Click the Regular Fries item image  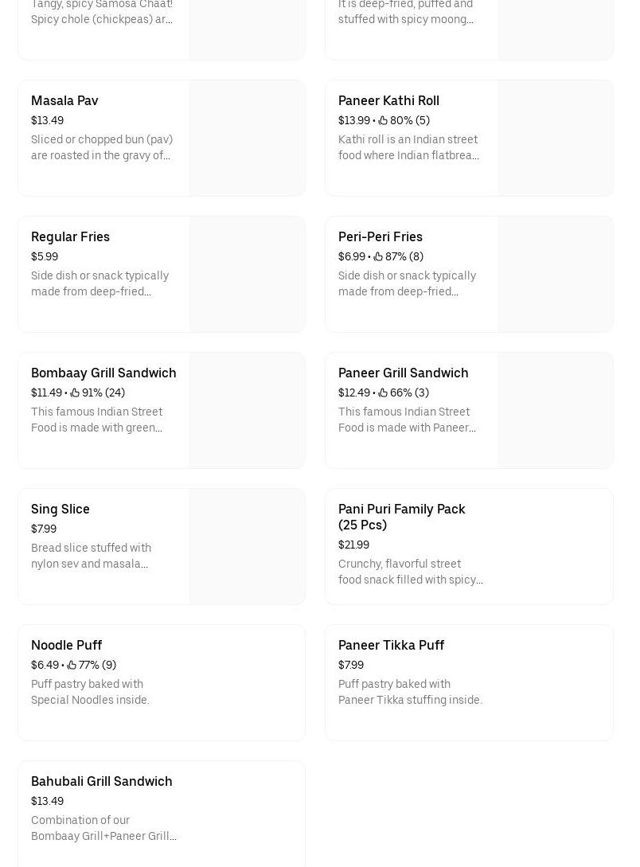click(x=247, y=274)
